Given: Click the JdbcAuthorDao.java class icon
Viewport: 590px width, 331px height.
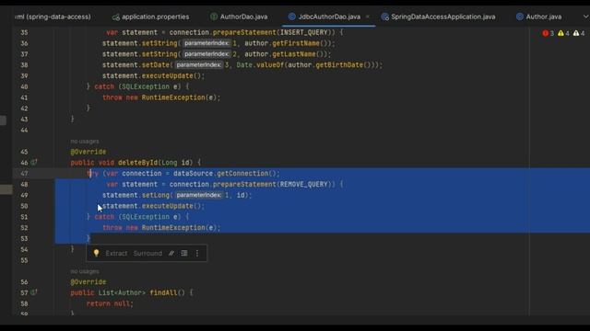Looking at the screenshot, I should (x=292, y=17).
